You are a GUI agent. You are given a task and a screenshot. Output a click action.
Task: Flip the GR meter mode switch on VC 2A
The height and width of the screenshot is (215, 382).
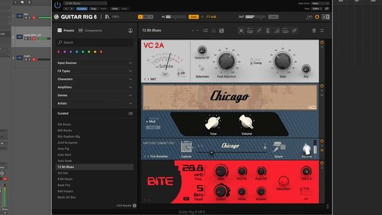coord(178,73)
